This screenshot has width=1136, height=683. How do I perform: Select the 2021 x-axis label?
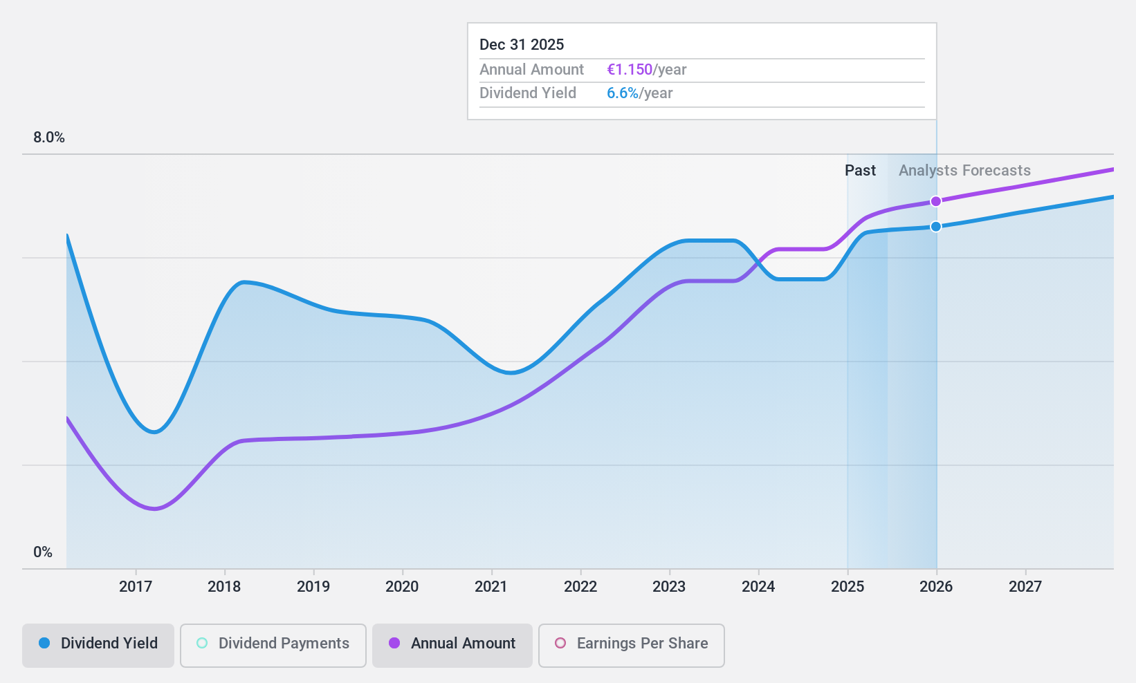pyautogui.click(x=491, y=586)
